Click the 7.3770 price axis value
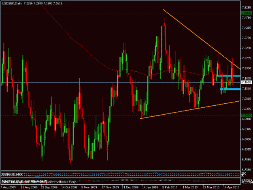 tap(247, 38)
